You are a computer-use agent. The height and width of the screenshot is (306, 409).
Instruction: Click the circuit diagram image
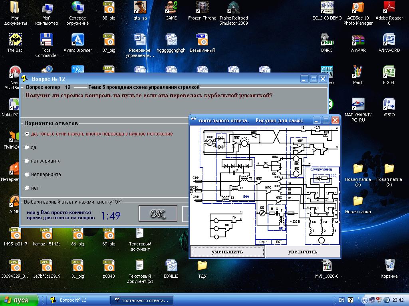265,185
